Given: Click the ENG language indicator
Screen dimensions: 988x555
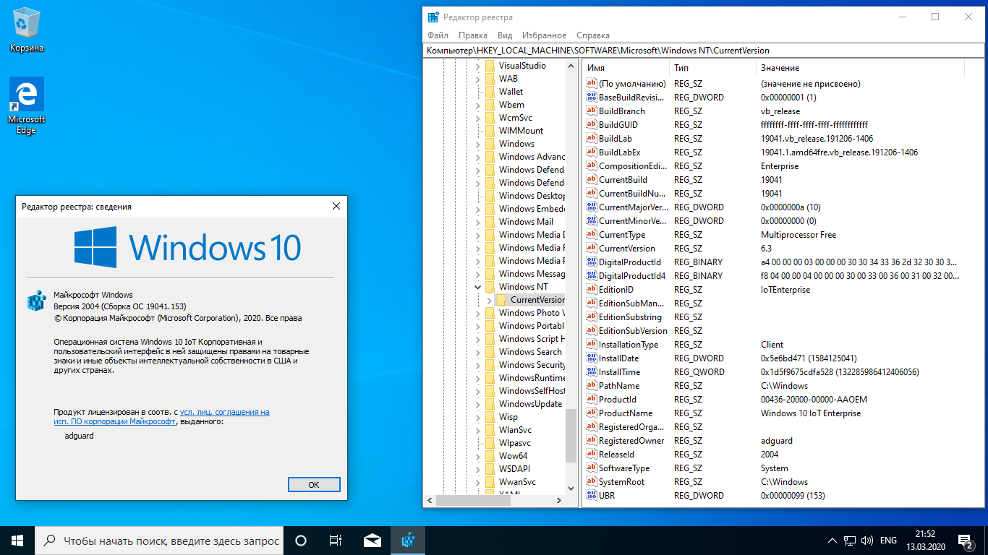Looking at the screenshot, I should coord(888,541).
